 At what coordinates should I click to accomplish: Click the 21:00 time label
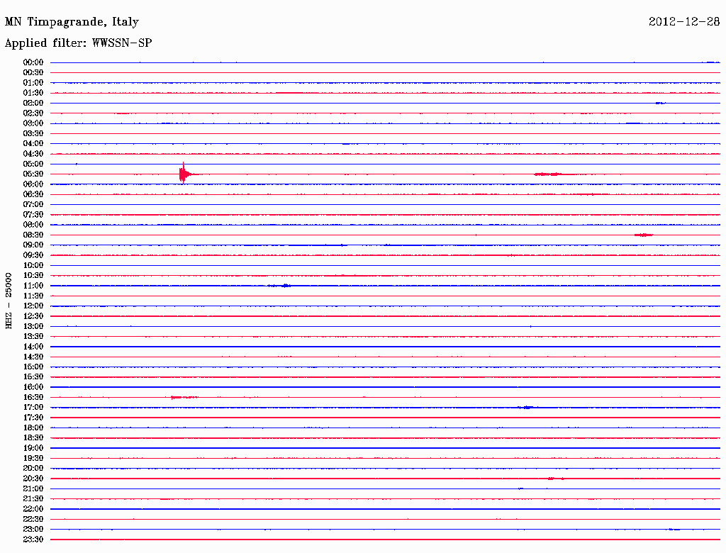click(33, 488)
